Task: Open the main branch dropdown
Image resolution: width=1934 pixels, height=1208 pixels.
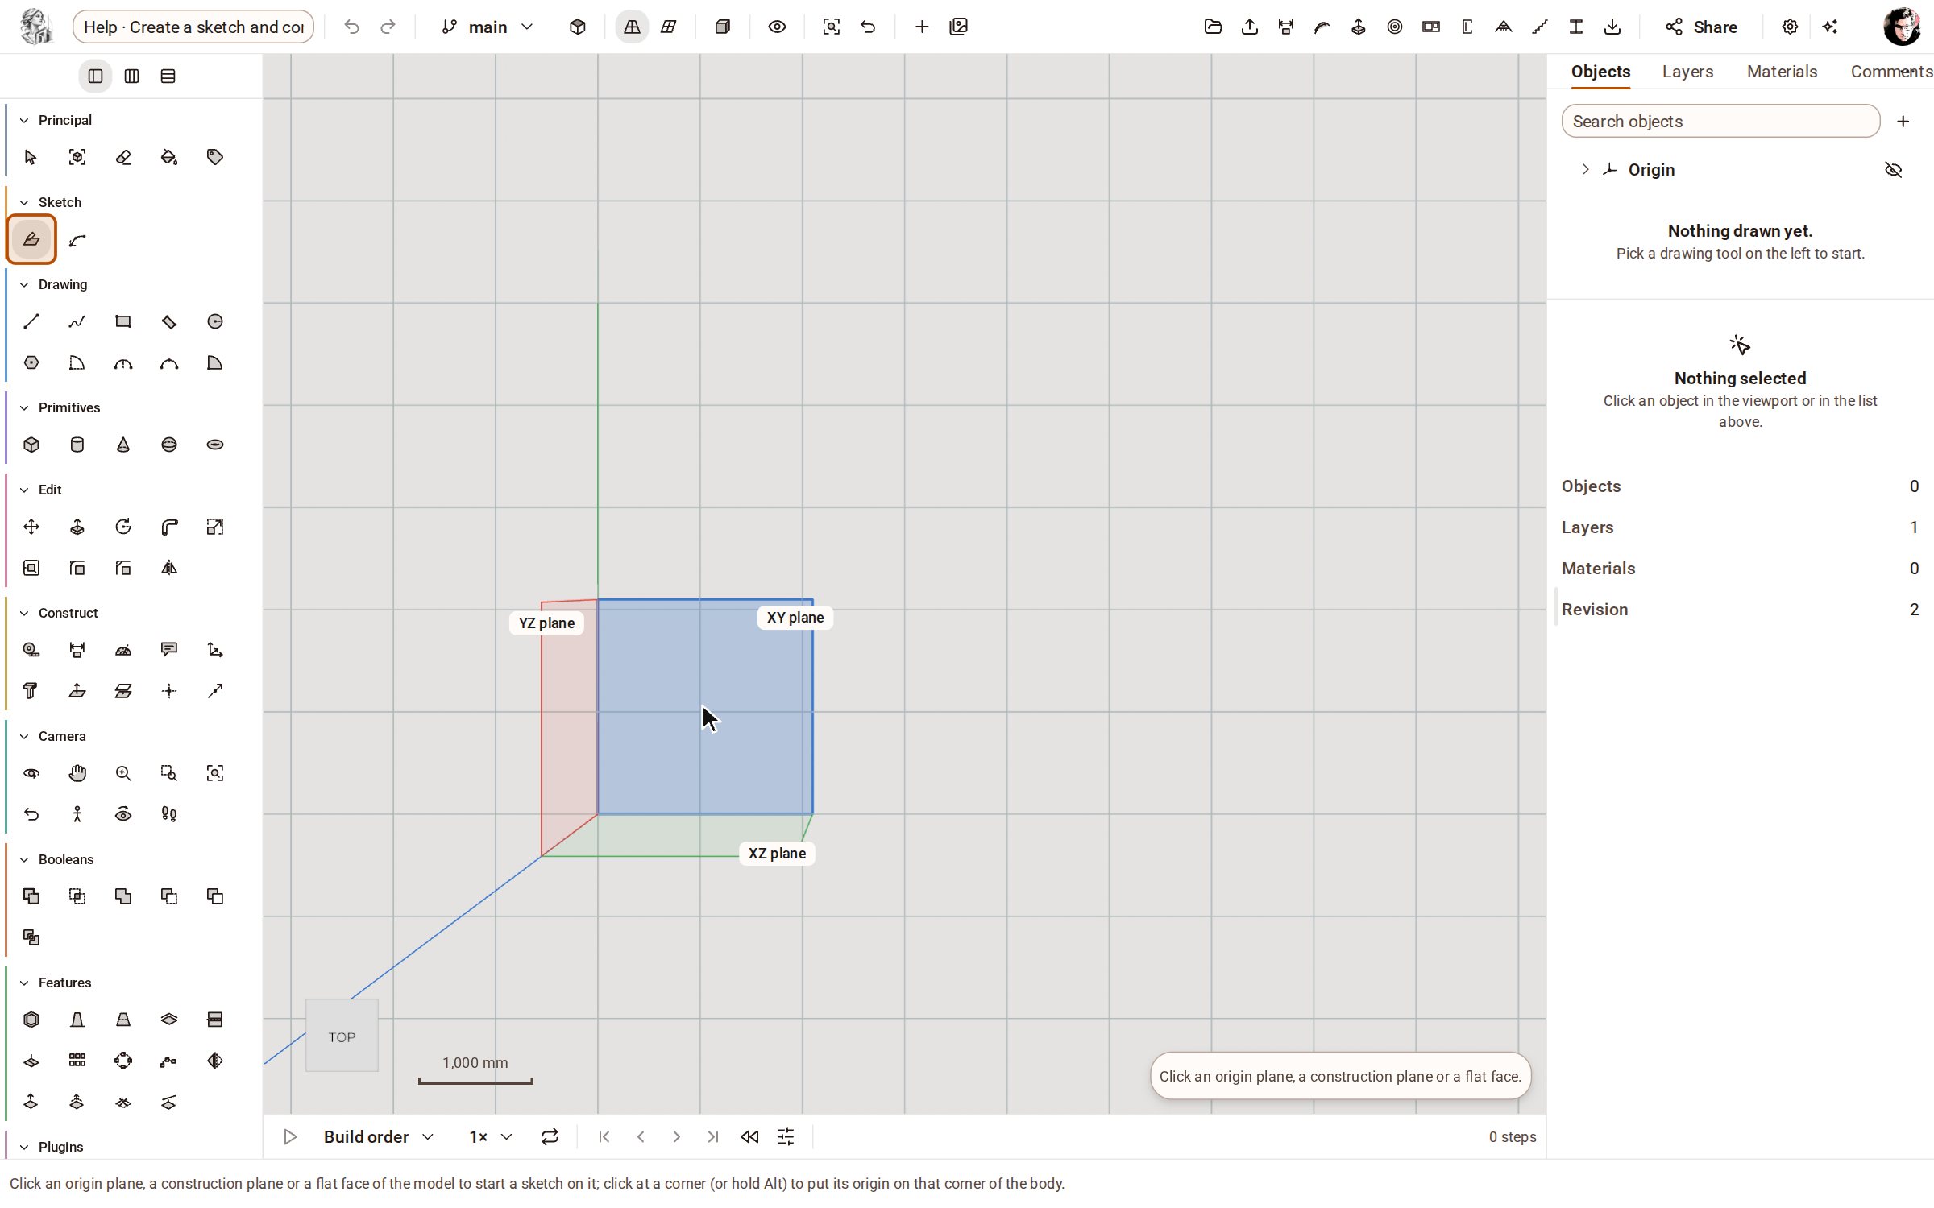Action: pyautogui.click(x=488, y=27)
